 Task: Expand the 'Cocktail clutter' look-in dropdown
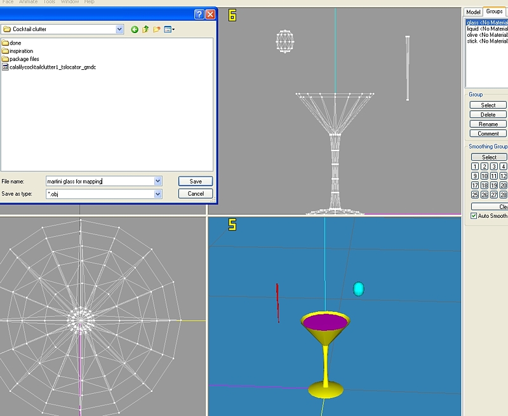click(120, 29)
